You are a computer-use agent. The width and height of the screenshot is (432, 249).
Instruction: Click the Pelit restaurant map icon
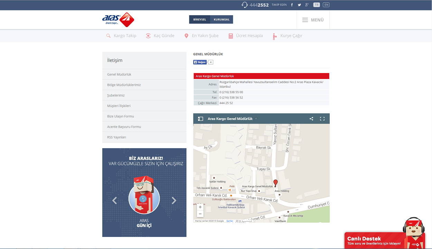click(x=229, y=190)
